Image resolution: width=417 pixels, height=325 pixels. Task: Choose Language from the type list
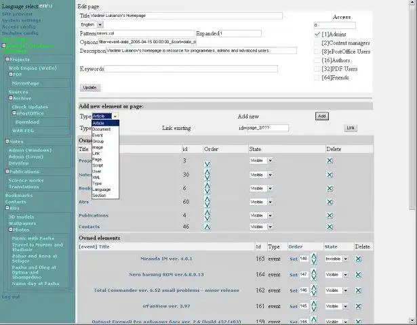coord(105,190)
